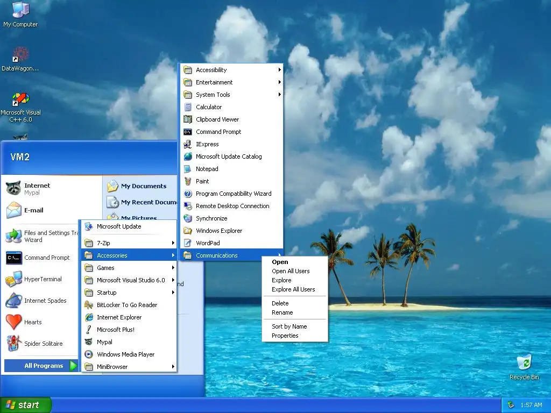Expand the Accessibility submenu arrow
Image resolution: width=551 pixels, height=413 pixels.
tap(279, 70)
